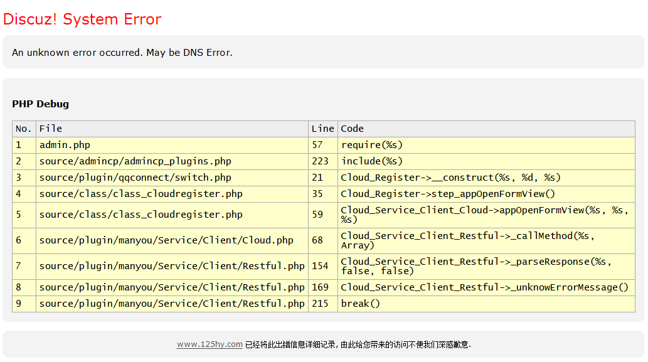648x362 pixels.
Task: Click 'Cloud_Service_Client_Cloud->appOpenFormView' code cell
Action: 486,215
